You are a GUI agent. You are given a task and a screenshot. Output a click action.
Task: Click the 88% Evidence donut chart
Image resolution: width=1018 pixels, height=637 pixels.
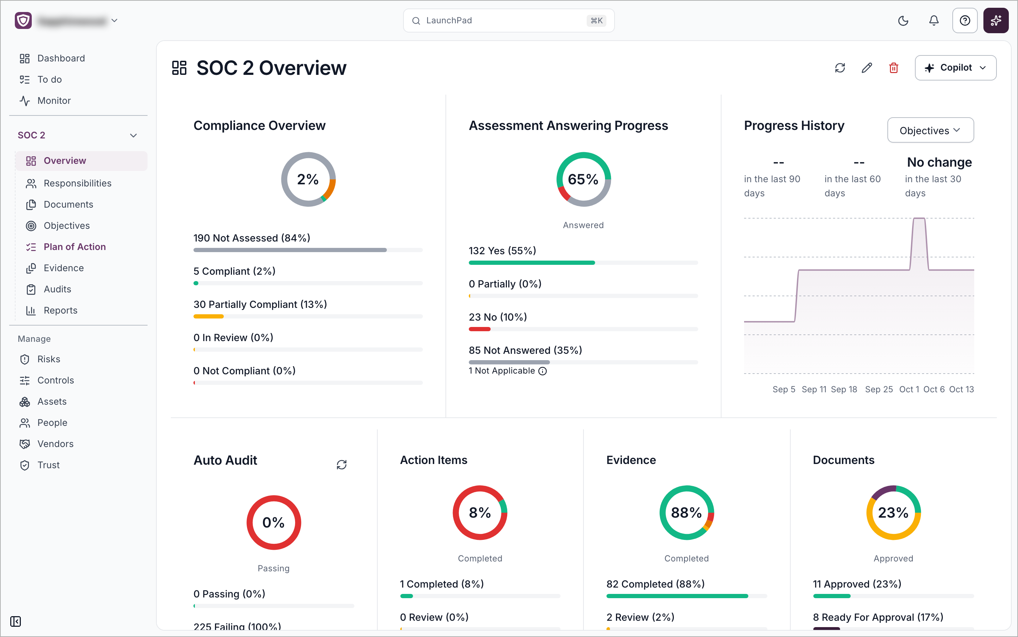pyautogui.click(x=687, y=513)
